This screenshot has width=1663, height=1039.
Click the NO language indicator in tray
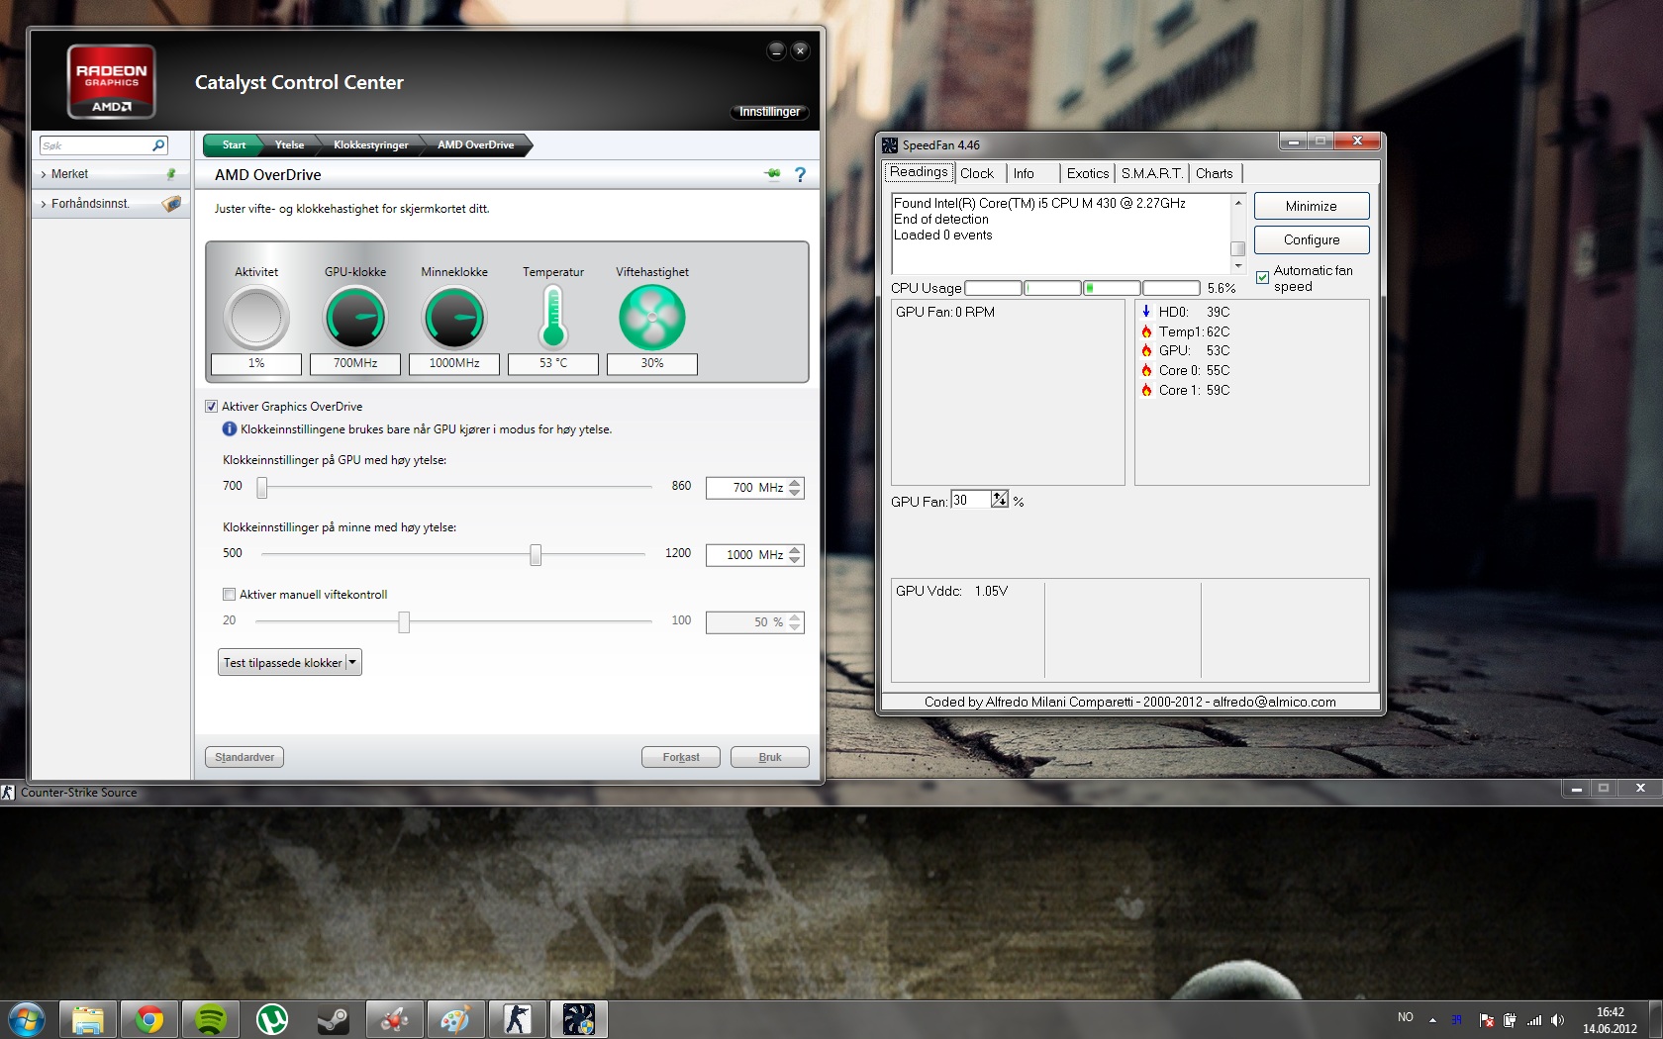(x=1406, y=1017)
